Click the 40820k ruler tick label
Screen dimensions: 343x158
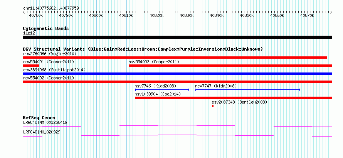[156, 16]
